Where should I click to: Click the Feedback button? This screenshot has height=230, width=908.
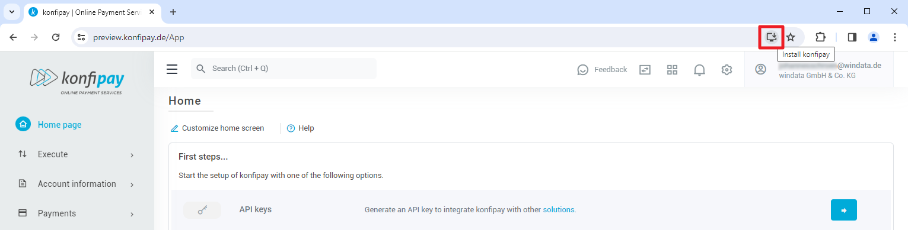[602, 70]
